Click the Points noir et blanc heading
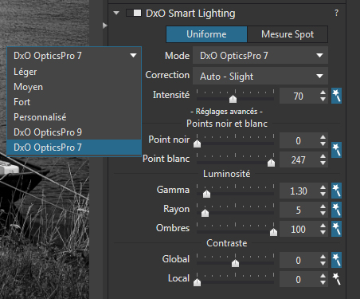The image size is (360, 299). coord(227,124)
